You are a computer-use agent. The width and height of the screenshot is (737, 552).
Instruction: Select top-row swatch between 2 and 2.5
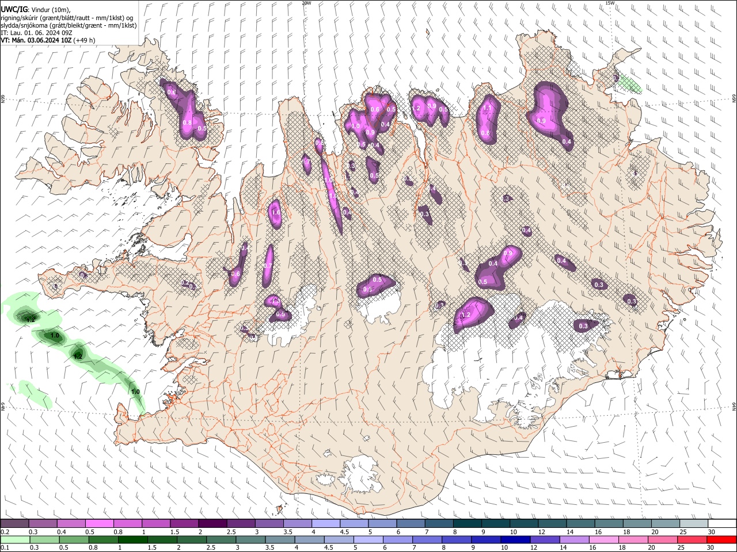212,524
